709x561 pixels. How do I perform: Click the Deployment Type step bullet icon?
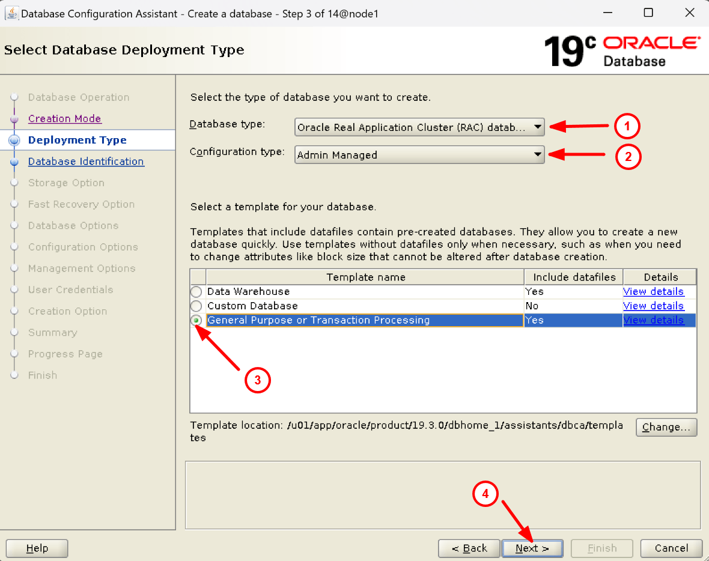pos(15,141)
